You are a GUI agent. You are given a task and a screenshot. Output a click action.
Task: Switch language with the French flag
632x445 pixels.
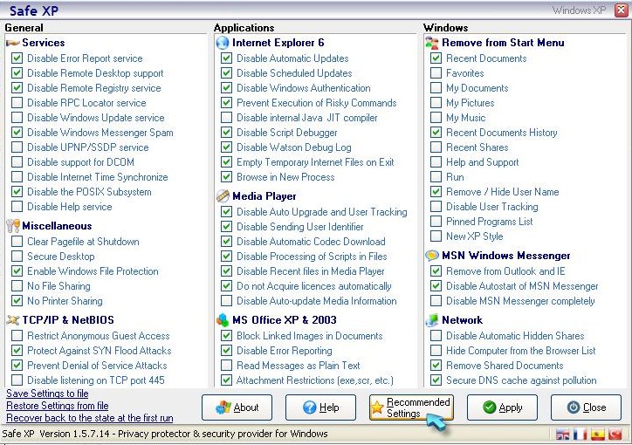click(580, 435)
